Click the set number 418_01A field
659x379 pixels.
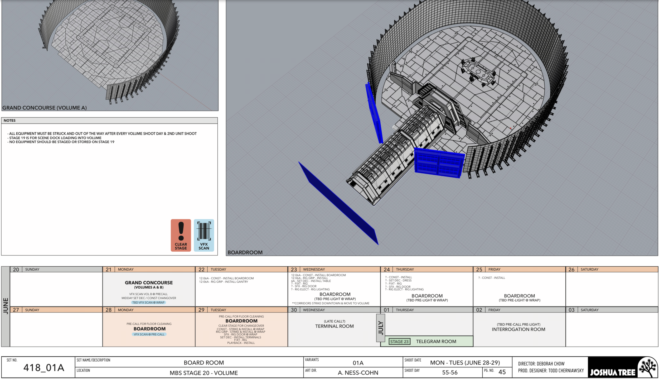coord(44,368)
